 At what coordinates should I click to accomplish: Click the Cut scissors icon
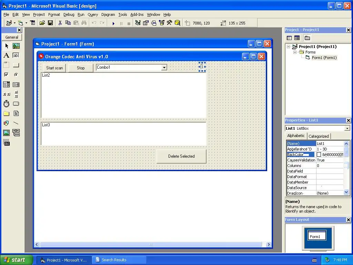coord(60,23)
